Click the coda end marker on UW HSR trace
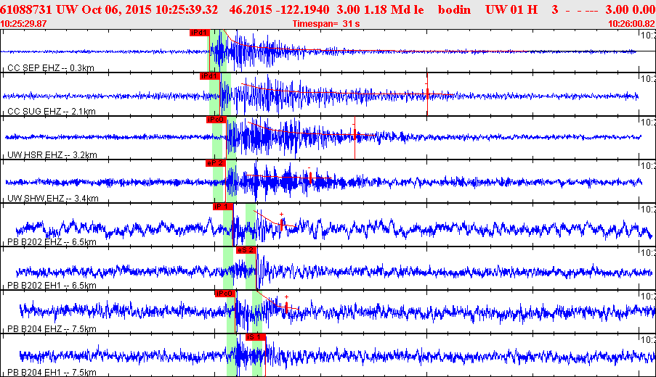The width and height of the screenshot is (656, 377). pyautogui.click(x=354, y=138)
